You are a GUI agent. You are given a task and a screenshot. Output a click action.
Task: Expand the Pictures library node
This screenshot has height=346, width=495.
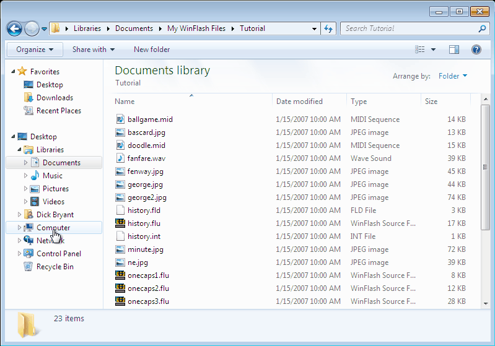[25, 188]
